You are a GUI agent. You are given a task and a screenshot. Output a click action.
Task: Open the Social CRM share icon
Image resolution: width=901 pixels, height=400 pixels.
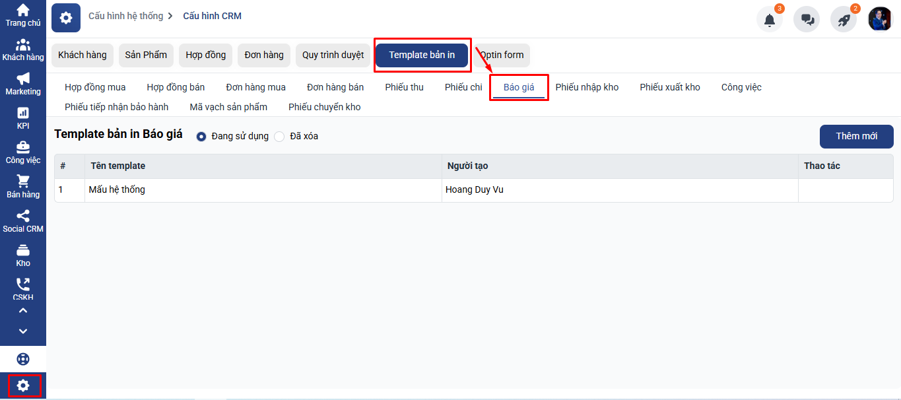click(x=23, y=216)
